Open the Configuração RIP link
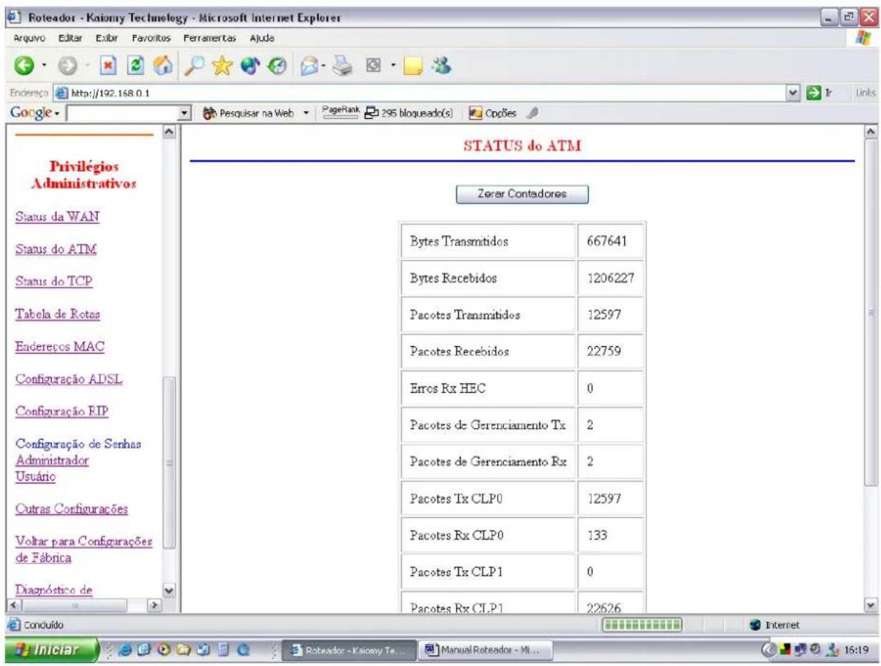This screenshot has width=881, height=666. (x=61, y=411)
